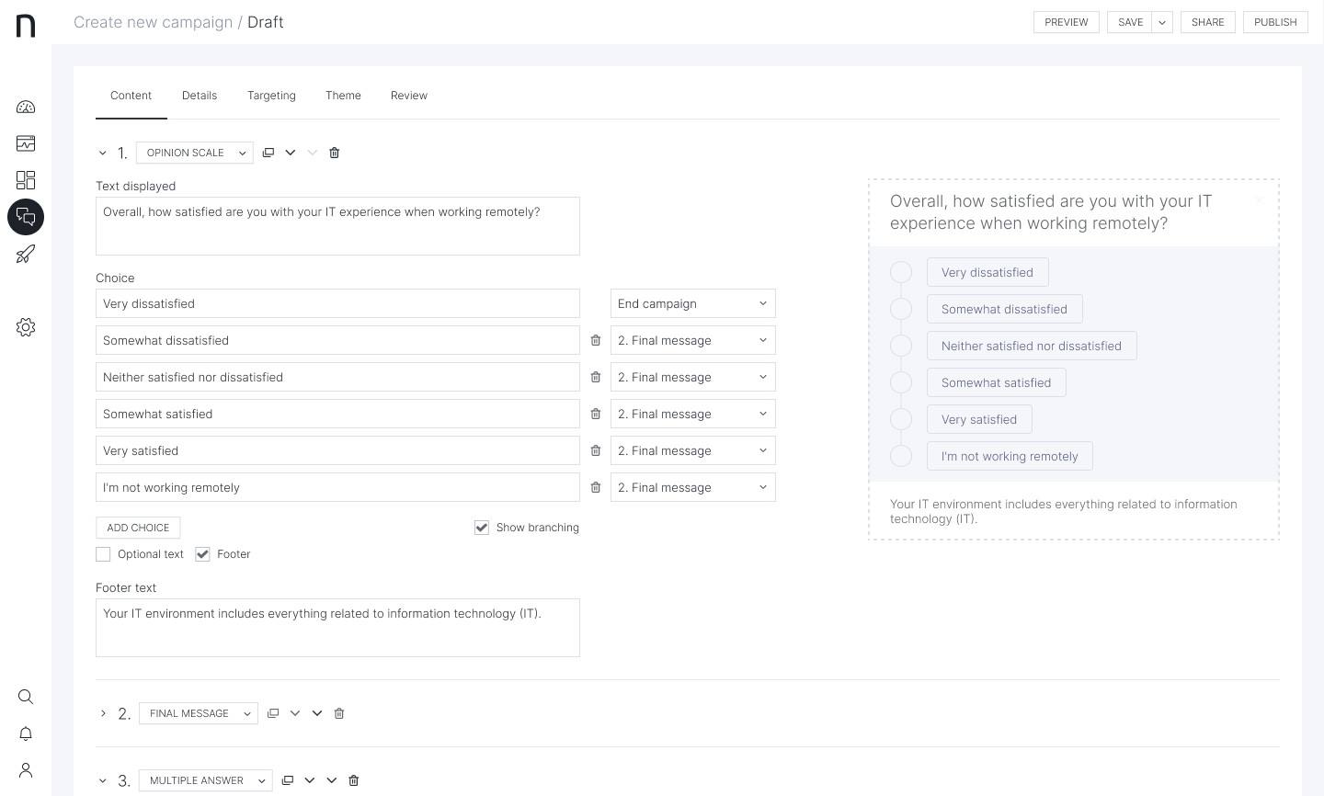Duplicate question 1 with copy icon
1324x796 pixels.
click(x=268, y=153)
